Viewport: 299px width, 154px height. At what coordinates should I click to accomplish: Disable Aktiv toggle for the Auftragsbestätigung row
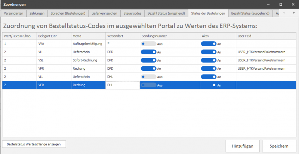(209, 44)
